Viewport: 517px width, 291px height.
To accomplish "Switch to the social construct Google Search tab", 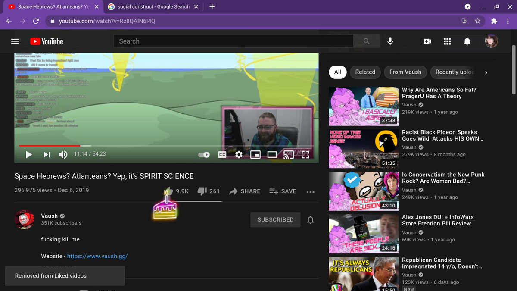I will pos(154,7).
